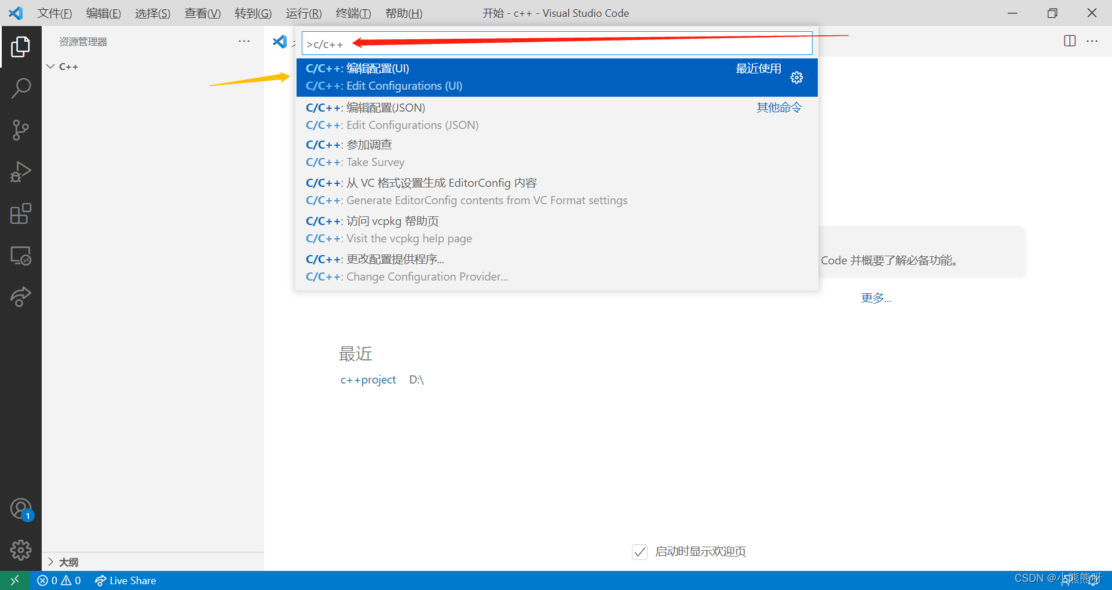The width and height of the screenshot is (1112, 590).
Task: Open the VS Code logo app menu
Action: (x=16, y=13)
